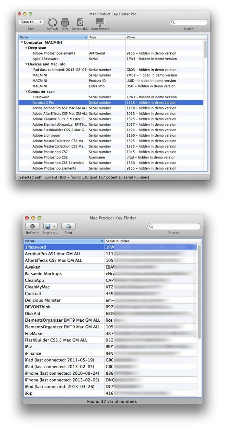Minimize lower Mac Product Key Finder window
The height and width of the screenshot is (432, 226).
[x=33, y=218]
